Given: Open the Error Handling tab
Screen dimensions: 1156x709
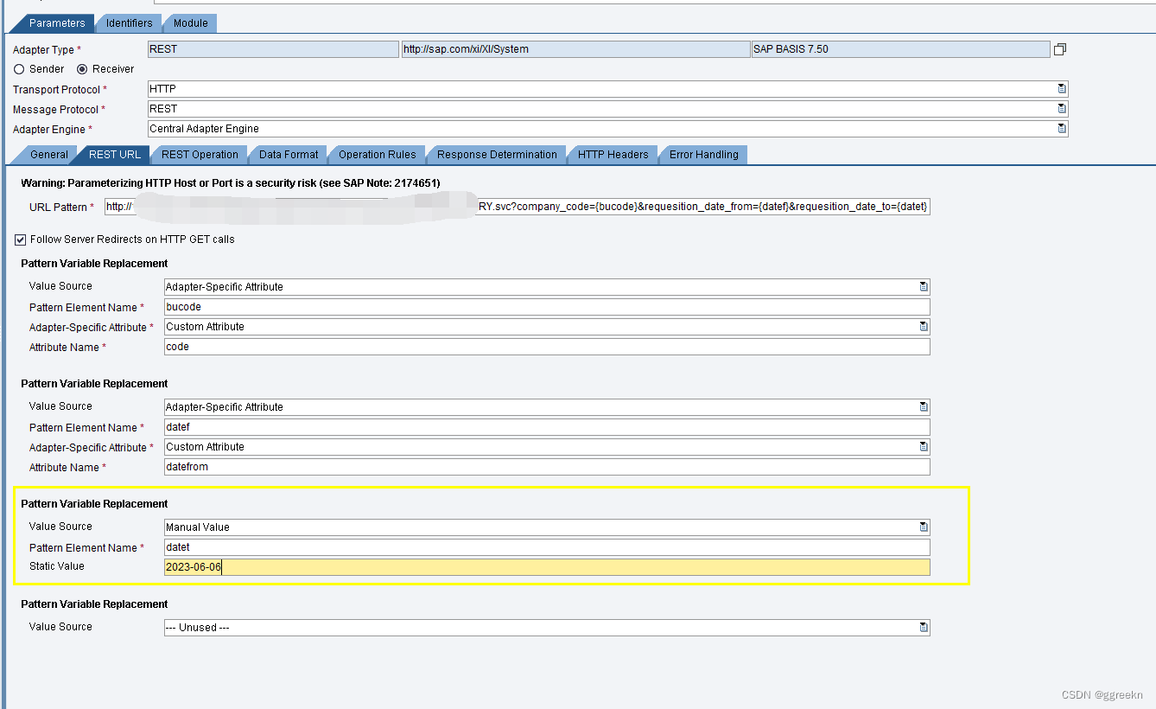Looking at the screenshot, I should [x=703, y=155].
